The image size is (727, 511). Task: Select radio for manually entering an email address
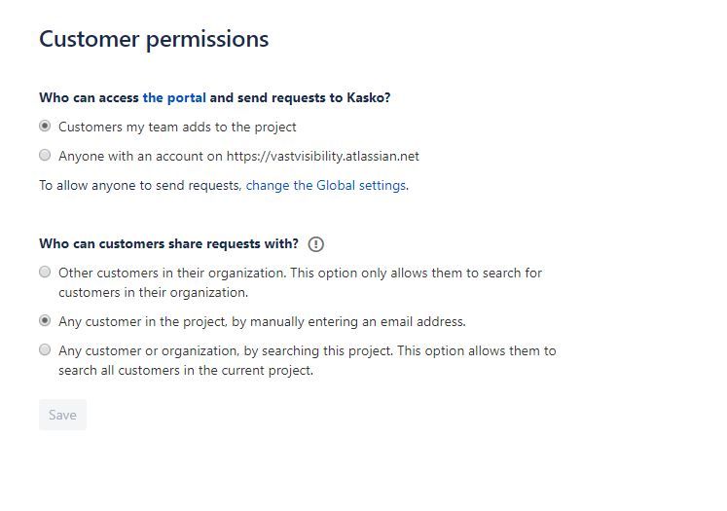coord(45,320)
